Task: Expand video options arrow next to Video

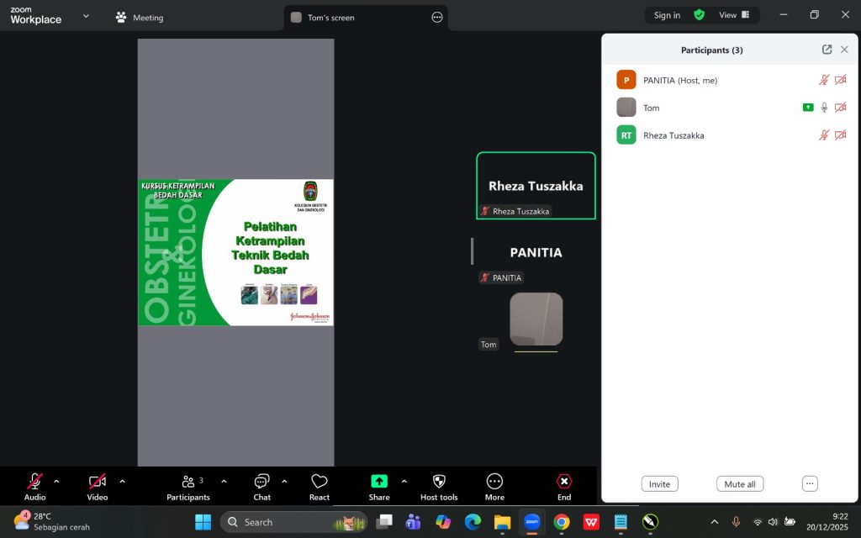Action: tap(122, 482)
